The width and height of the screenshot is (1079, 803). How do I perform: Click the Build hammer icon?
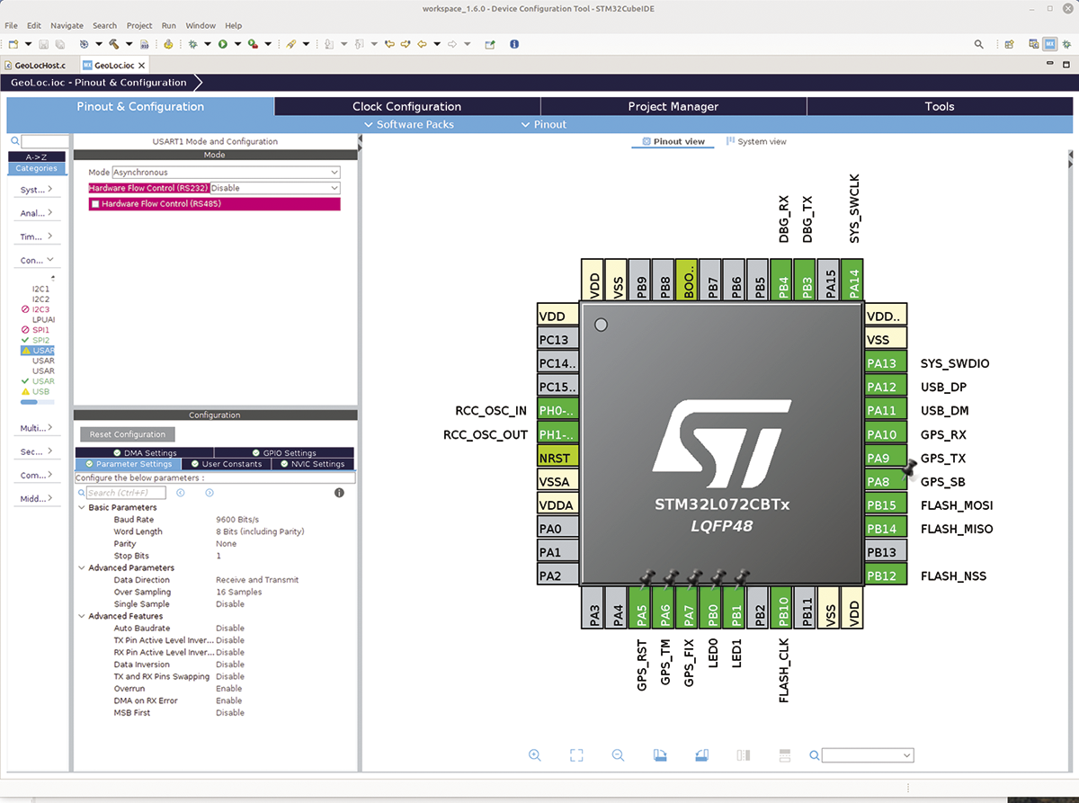(114, 43)
